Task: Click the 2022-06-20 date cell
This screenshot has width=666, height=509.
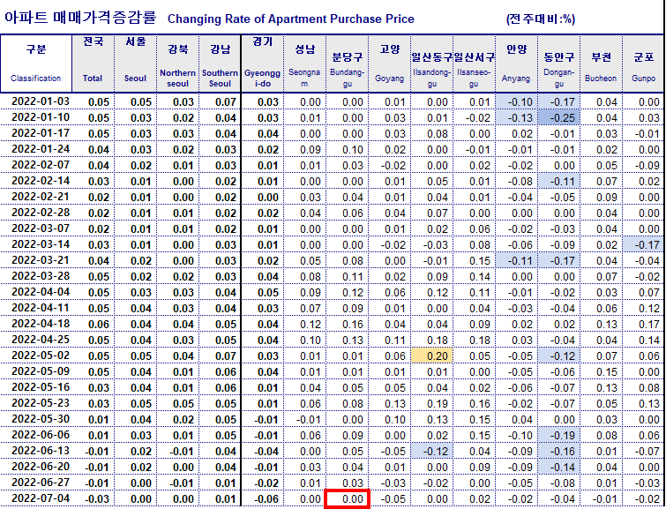Action: coord(41,467)
